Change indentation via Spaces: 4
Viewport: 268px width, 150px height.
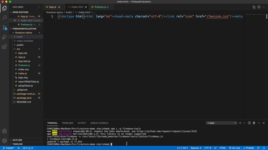click(196, 148)
